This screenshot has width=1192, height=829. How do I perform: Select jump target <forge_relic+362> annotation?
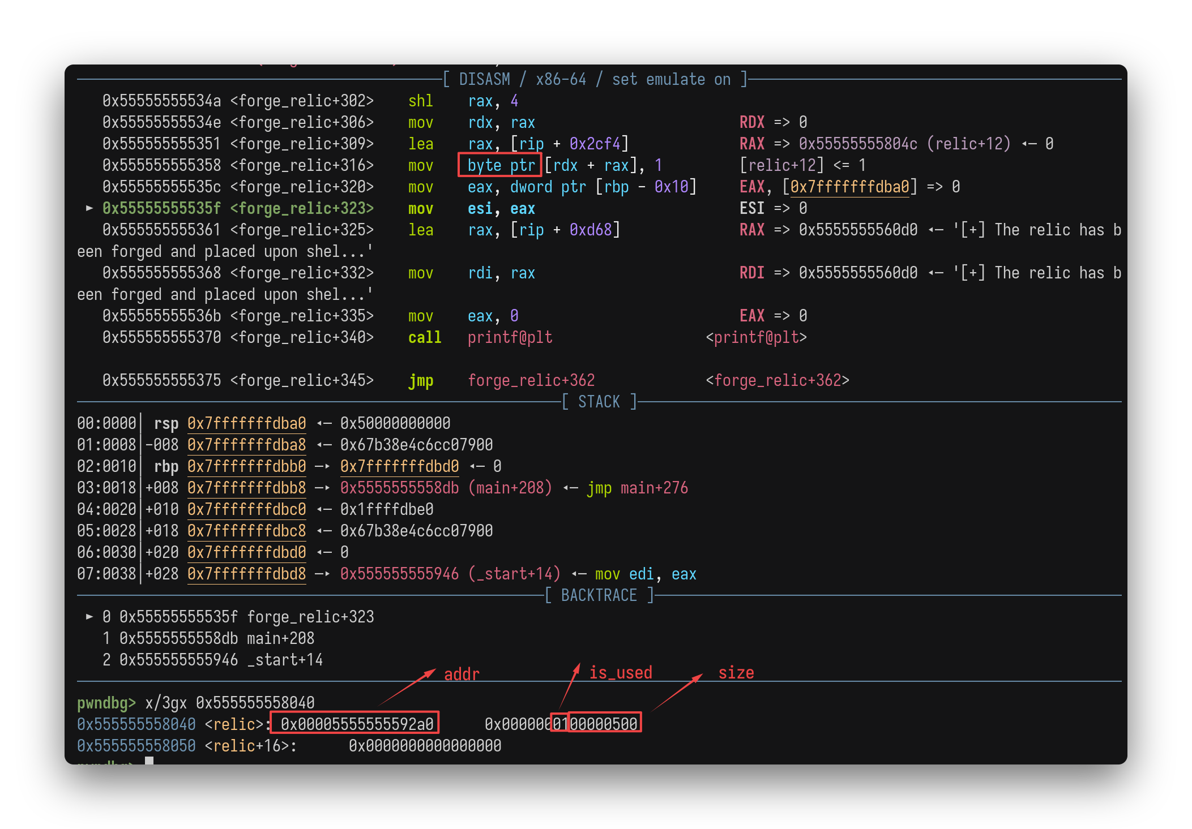point(777,380)
